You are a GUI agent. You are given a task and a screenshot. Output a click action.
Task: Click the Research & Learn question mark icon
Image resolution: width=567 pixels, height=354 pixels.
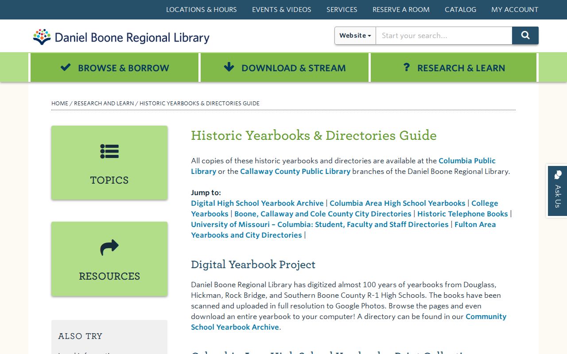point(407,67)
